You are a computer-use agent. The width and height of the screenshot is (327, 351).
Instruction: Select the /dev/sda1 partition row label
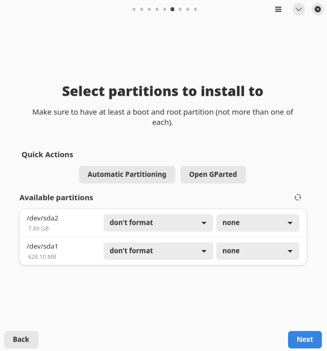tap(43, 246)
